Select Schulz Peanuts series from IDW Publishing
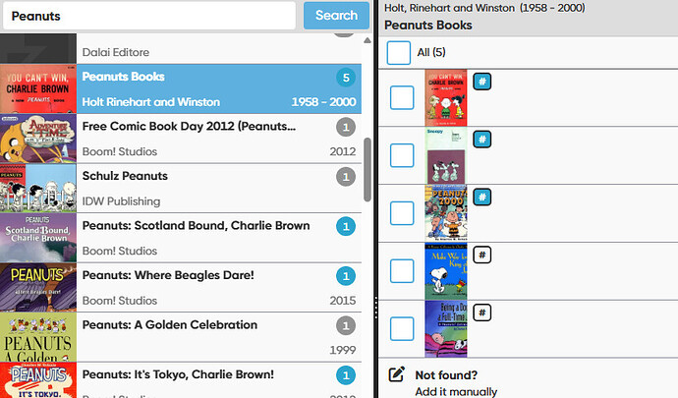 coord(181,188)
